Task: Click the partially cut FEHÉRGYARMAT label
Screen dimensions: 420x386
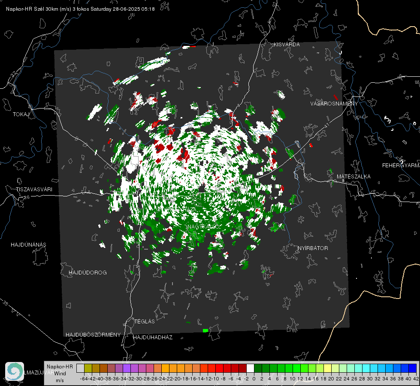Action: click(x=401, y=166)
